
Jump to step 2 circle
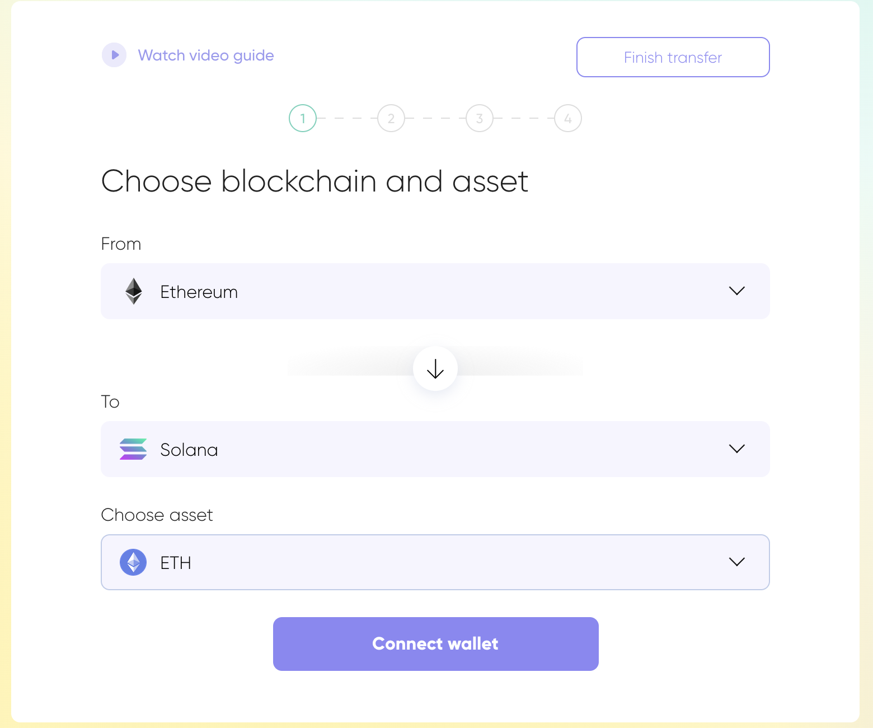coord(391,118)
